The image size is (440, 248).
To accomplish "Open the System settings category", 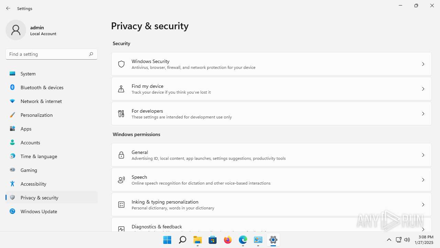I will tap(28, 74).
